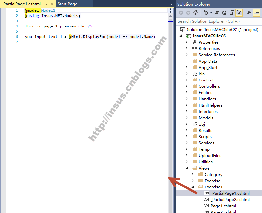Click the Temp folder icon
262x213 pixels.
coord(195,149)
